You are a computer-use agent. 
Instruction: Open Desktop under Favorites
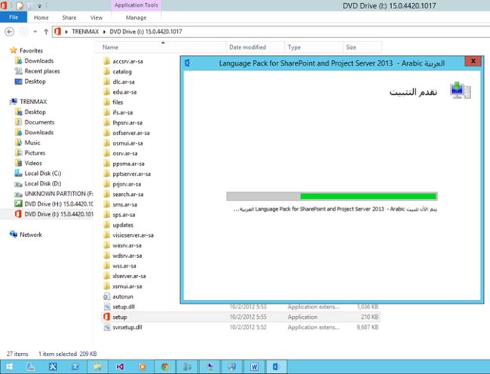pyautogui.click(x=35, y=81)
